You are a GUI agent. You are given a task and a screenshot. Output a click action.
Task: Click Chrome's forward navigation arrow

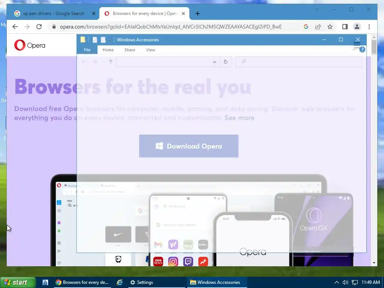point(27,27)
